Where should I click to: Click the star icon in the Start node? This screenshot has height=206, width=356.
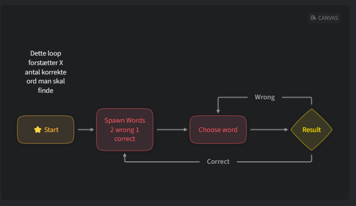pos(38,130)
